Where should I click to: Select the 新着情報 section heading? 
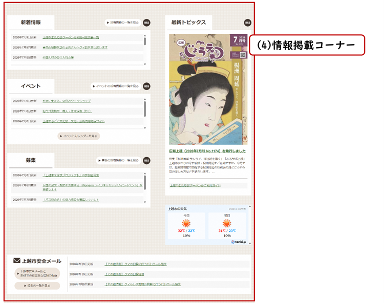31,23
